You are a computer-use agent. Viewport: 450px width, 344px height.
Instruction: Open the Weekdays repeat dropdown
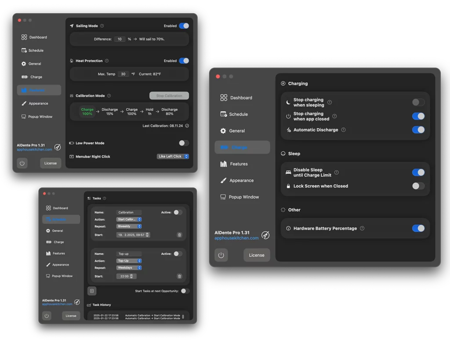coord(129,267)
